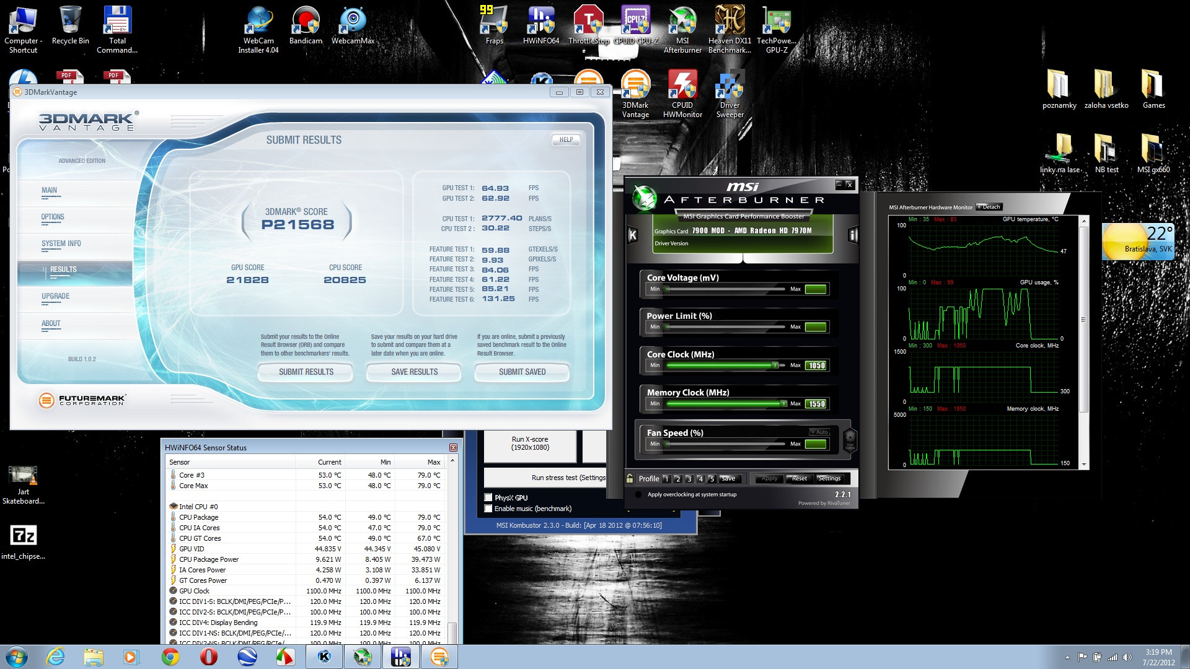Select Afterburner profile slot 5

(x=712, y=478)
